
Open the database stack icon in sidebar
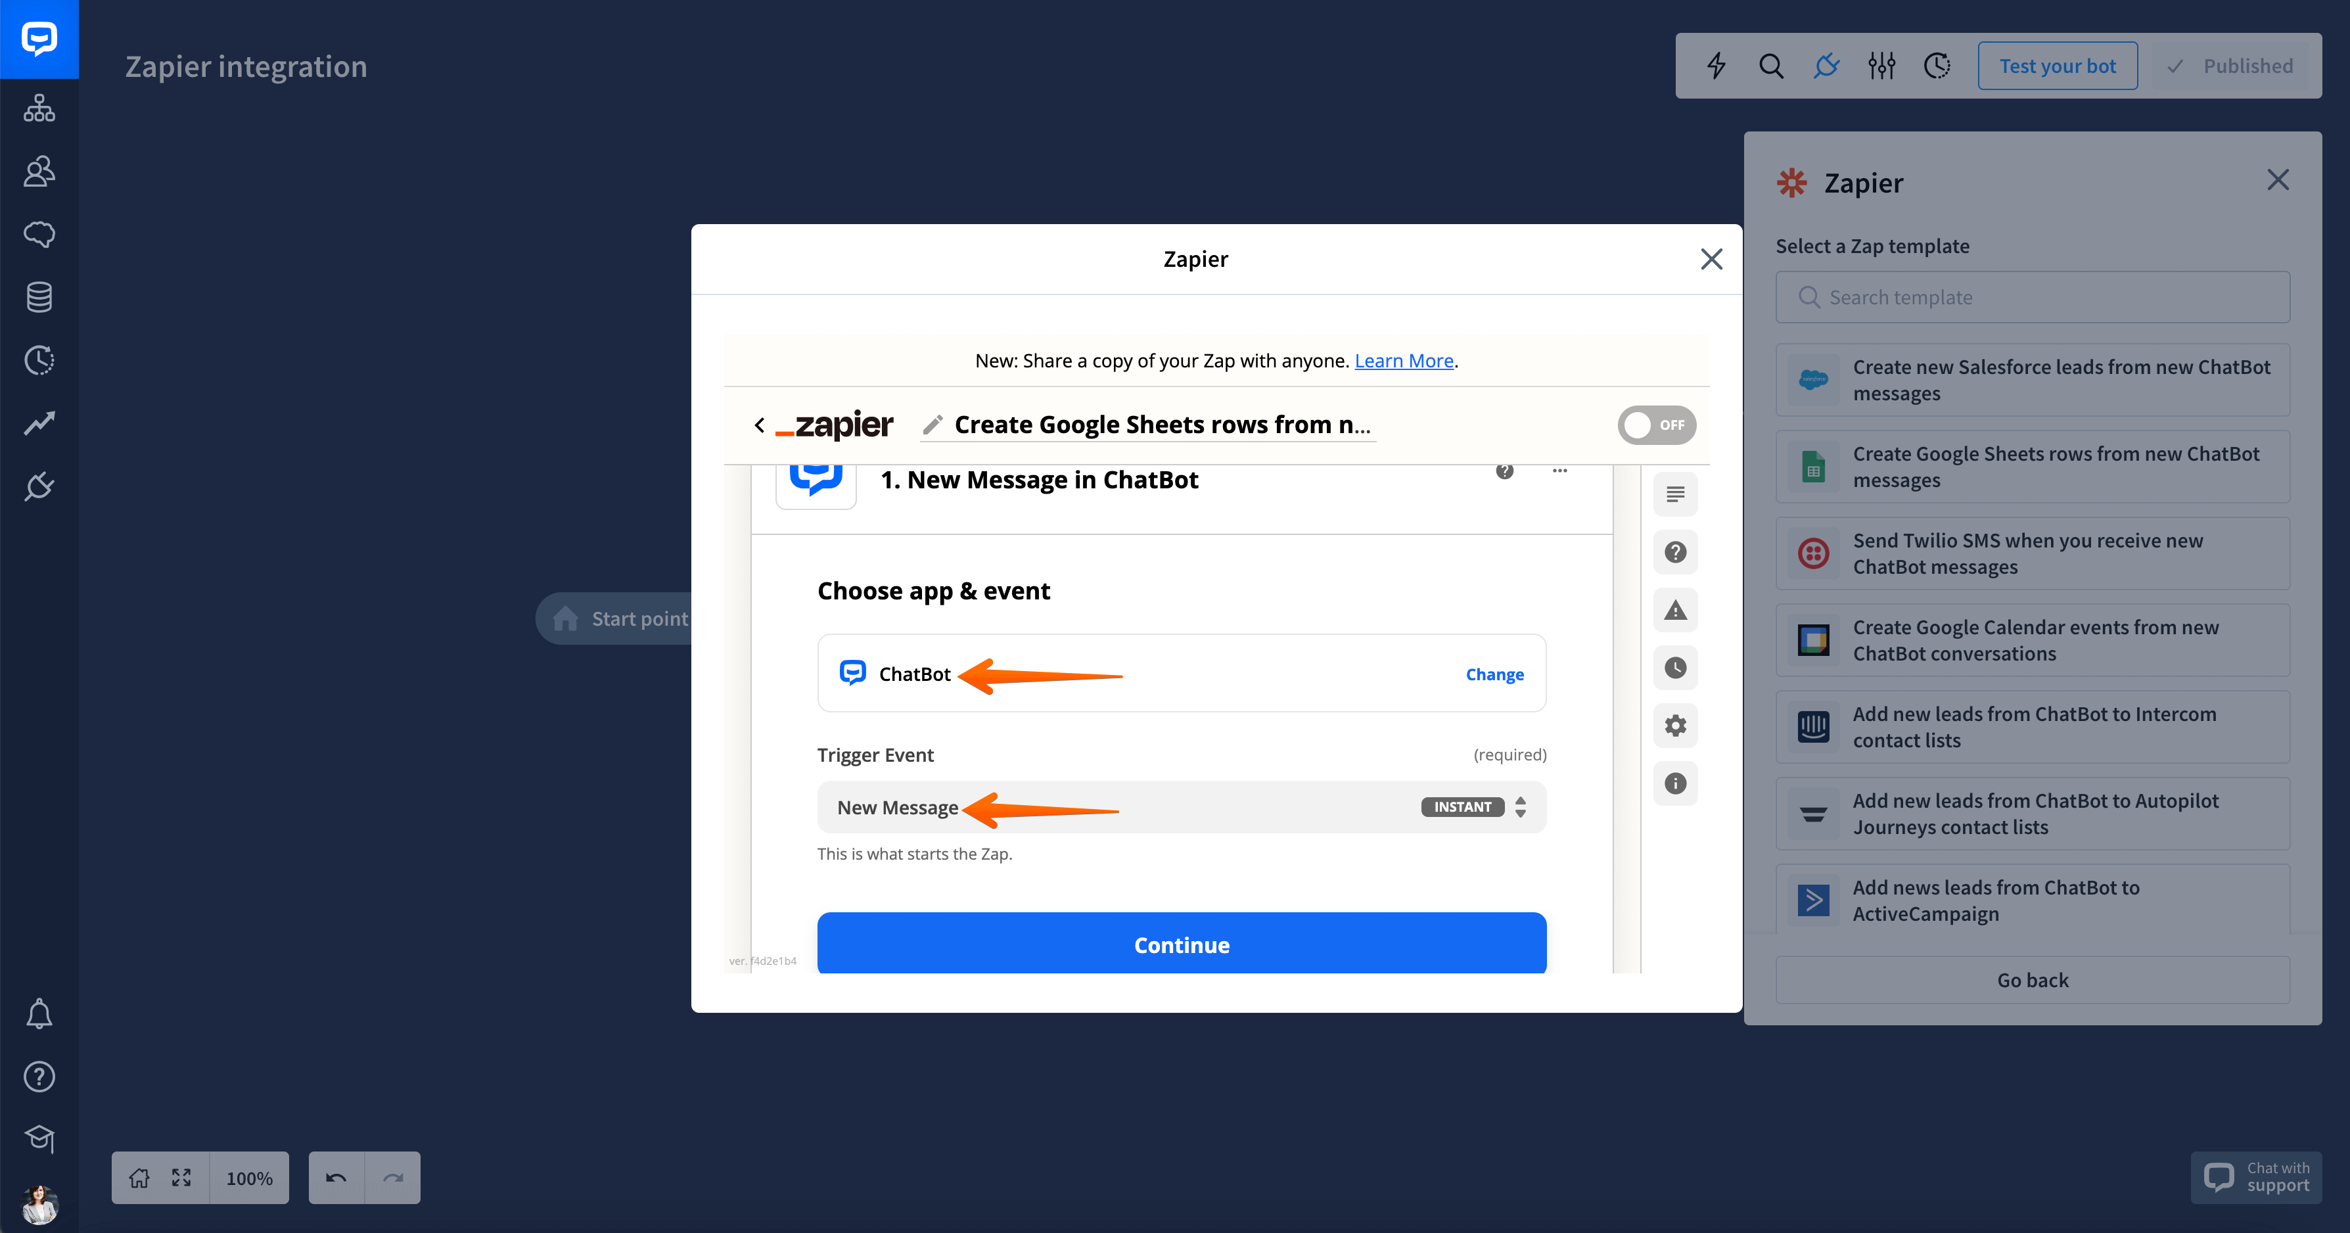tap(39, 296)
